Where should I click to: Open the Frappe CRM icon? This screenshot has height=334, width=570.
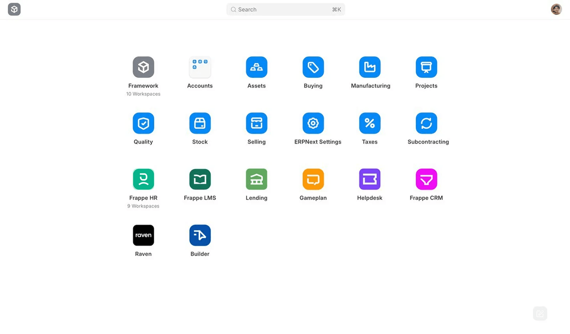click(426, 179)
